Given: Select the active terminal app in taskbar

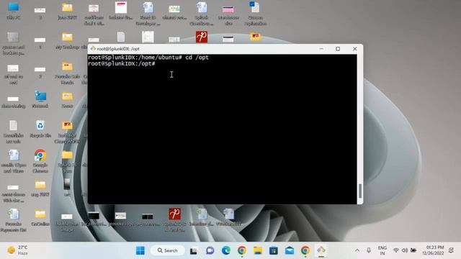Looking at the screenshot, I should click(321, 250).
